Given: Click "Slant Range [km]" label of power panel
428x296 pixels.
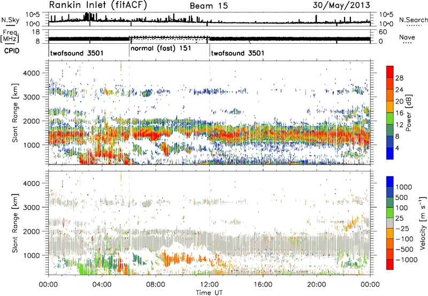Looking at the screenshot, I should click(x=15, y=113).
